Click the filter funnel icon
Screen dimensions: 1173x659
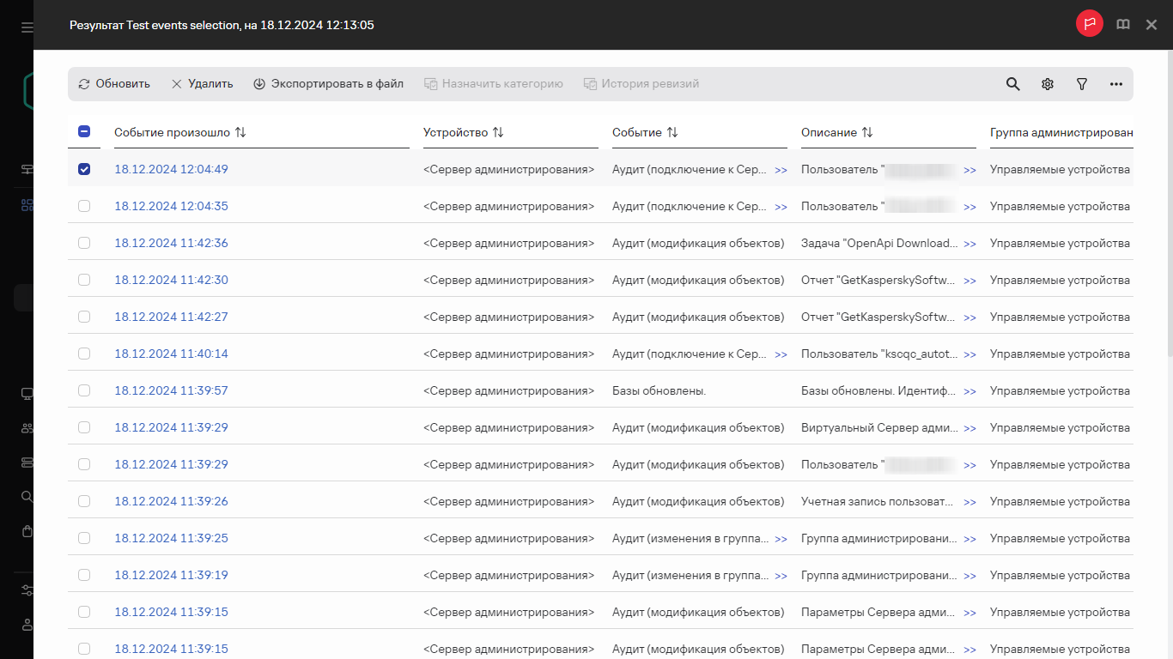tap(1082, 84)
